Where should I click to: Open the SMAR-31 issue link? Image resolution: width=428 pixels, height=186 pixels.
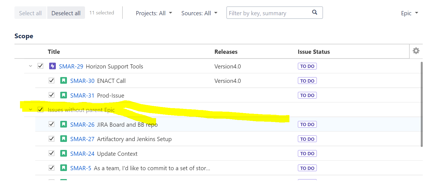tap(82, 96)
